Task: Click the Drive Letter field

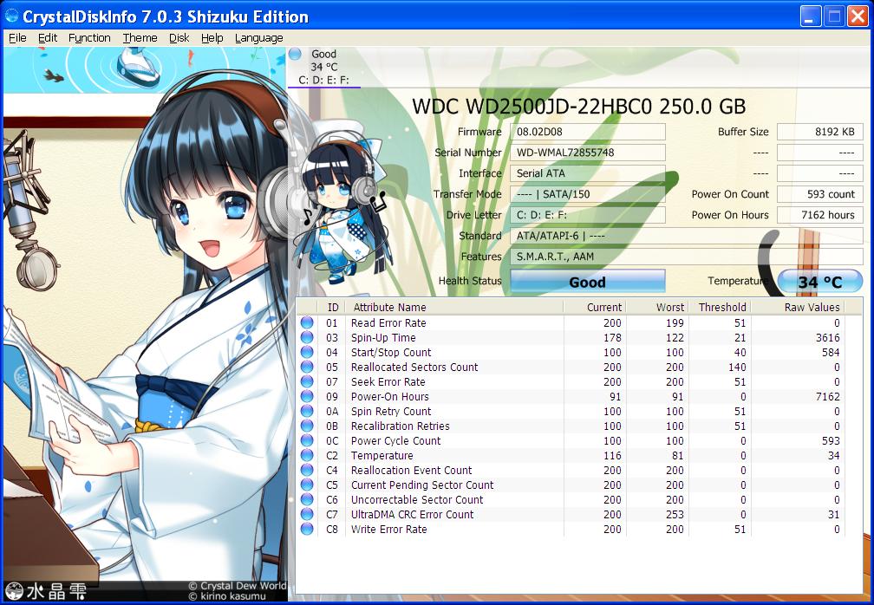Action: coord(588,215)
